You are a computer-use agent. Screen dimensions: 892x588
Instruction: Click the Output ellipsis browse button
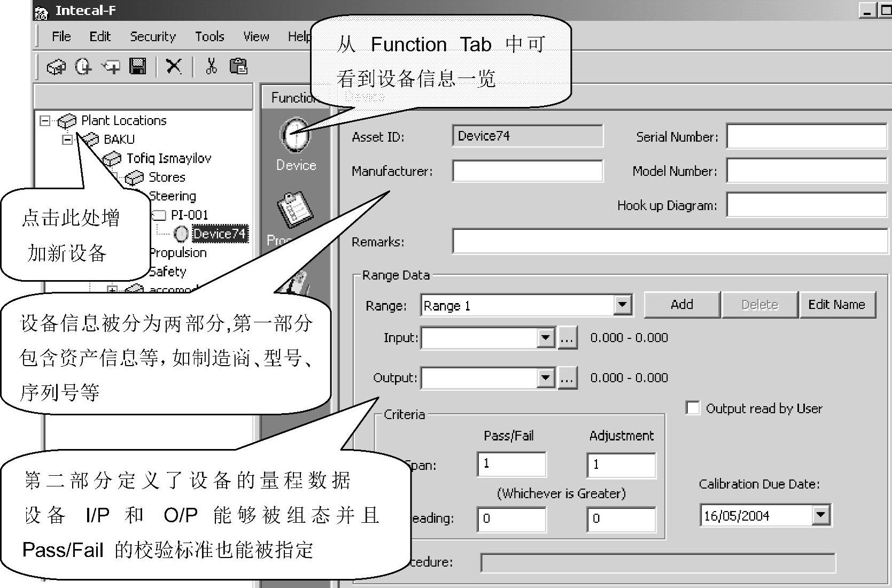[567, 378]
